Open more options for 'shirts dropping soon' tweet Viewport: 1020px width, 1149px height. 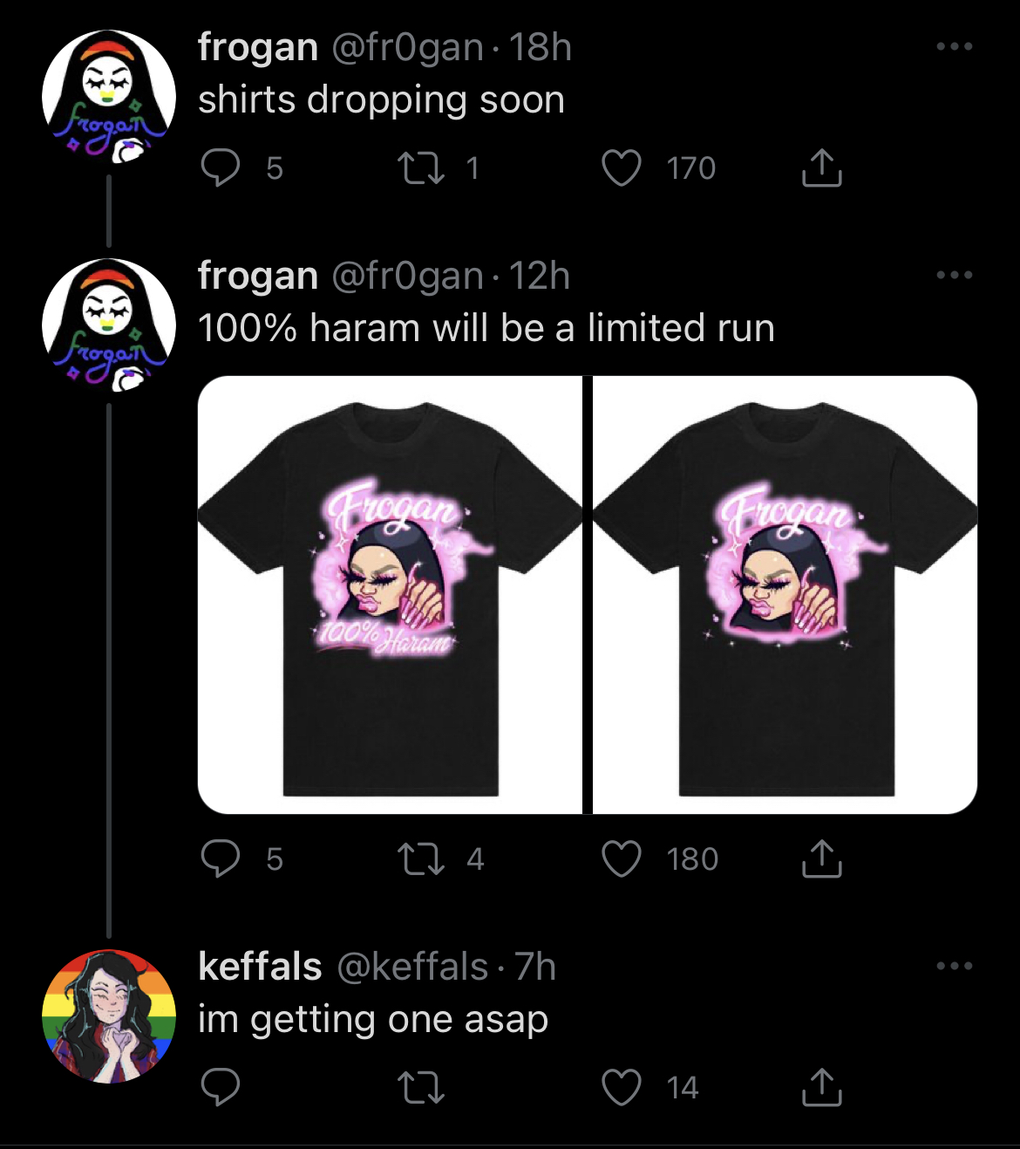(955, 46)
